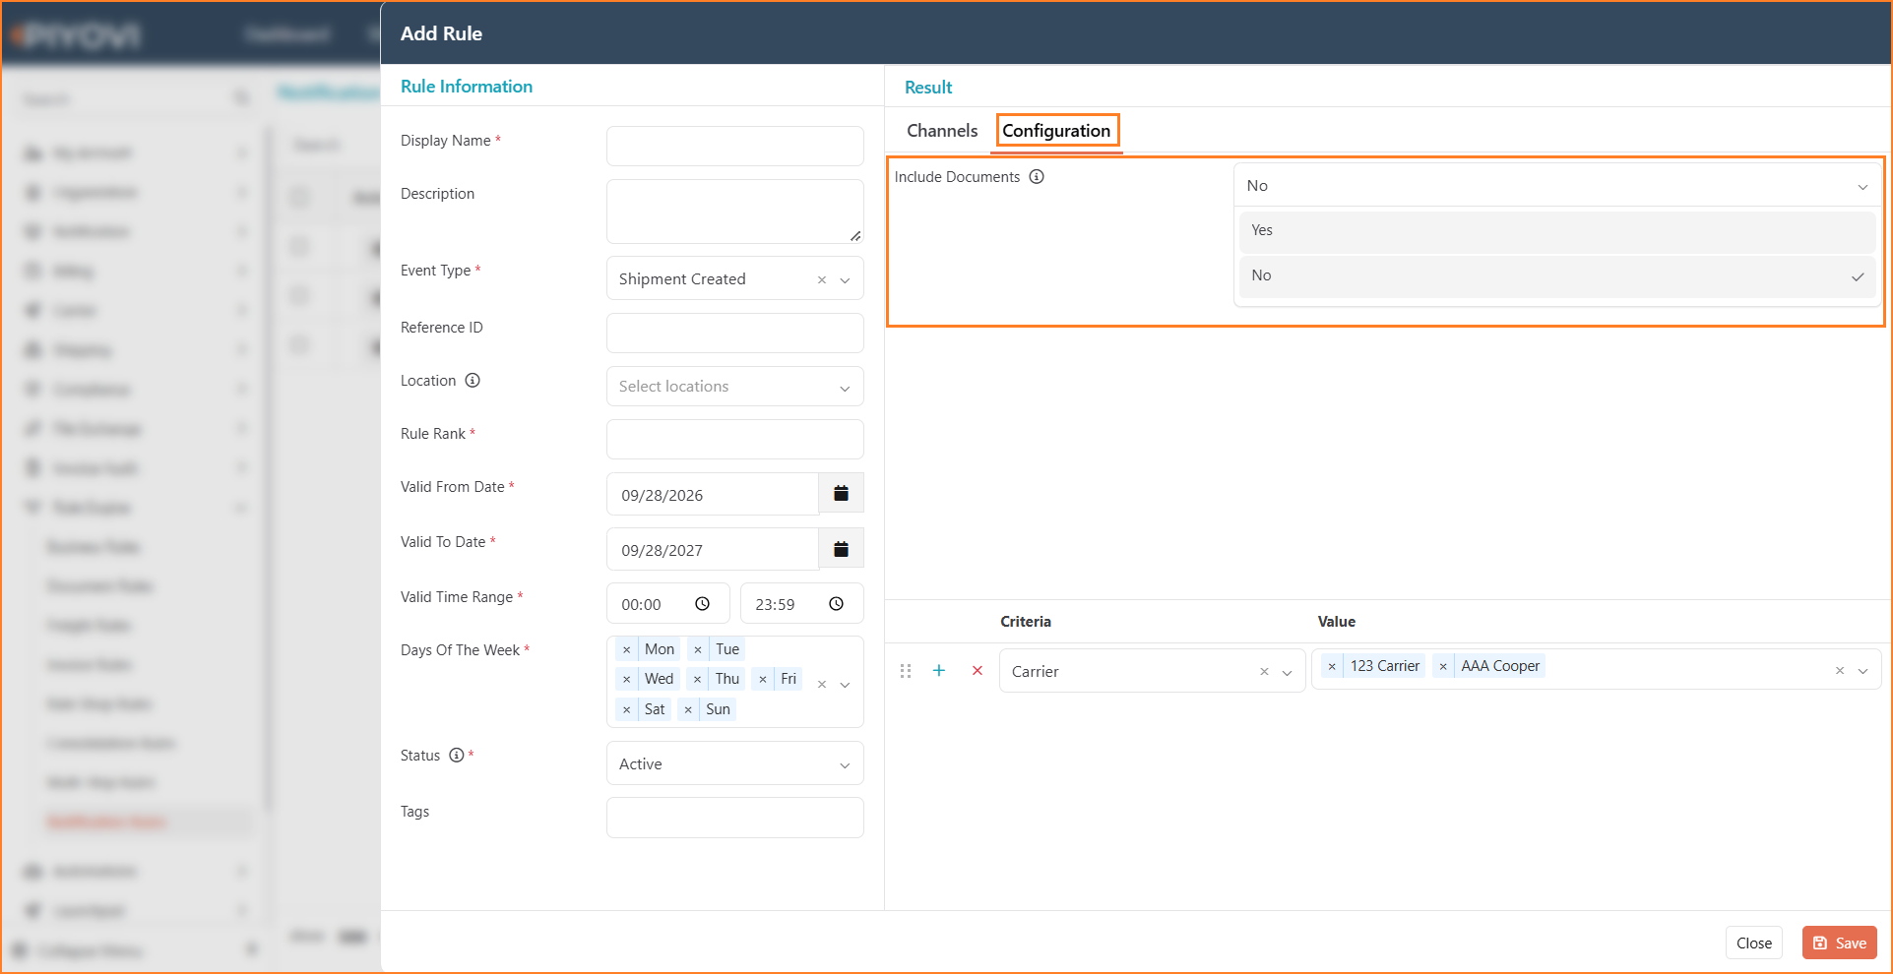Click the Tags input field
The image size is (1893, 974).
735,818
